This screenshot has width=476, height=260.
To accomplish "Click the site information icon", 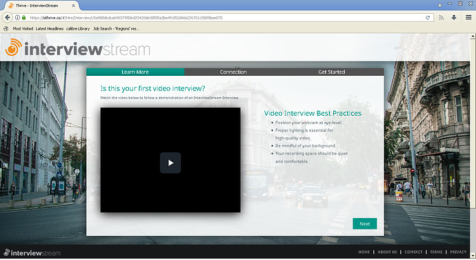I will tap(18, 18).
